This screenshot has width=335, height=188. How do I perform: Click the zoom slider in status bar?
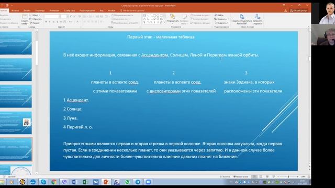(288, 177)
